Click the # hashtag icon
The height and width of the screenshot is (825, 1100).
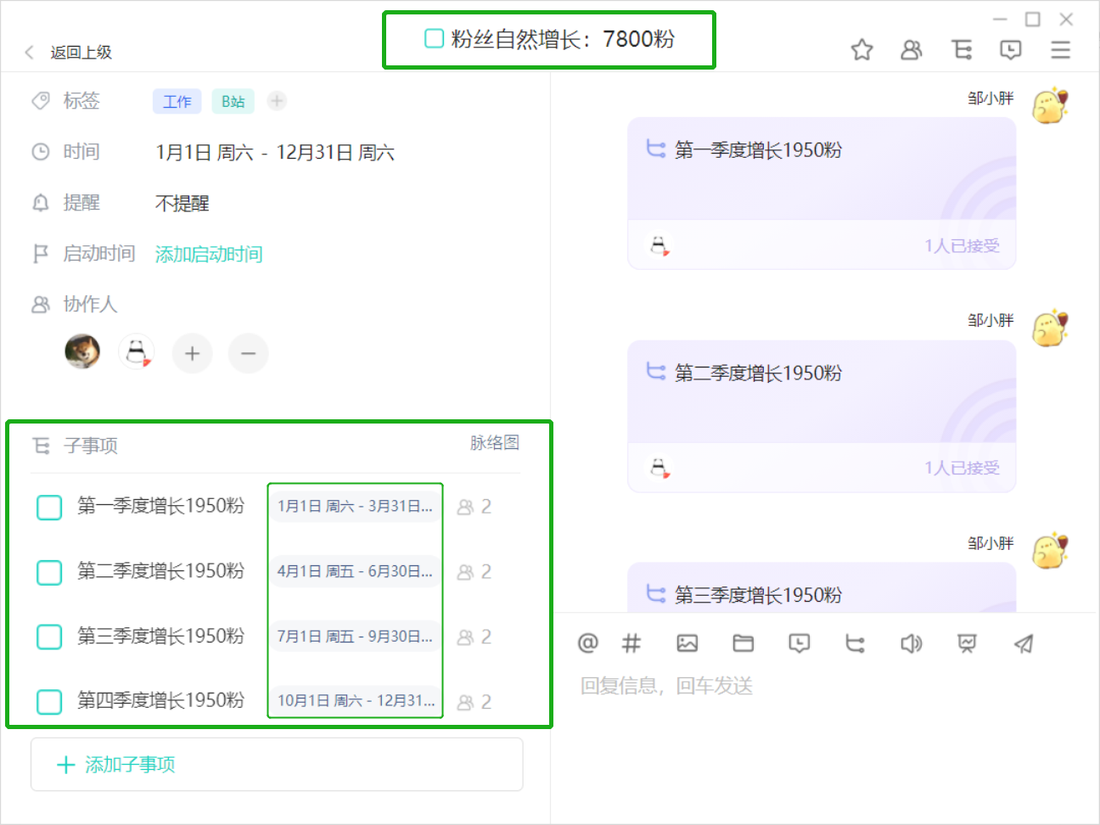point(631,643)
